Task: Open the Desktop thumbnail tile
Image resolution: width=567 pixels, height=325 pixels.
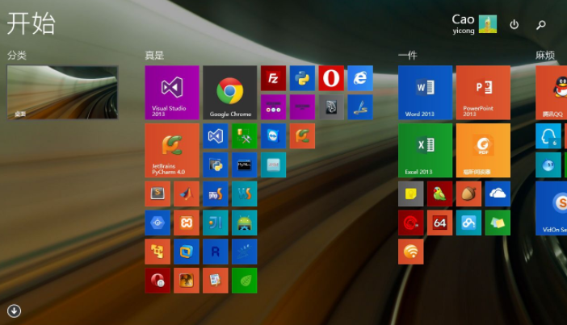Action: point(62,92)
